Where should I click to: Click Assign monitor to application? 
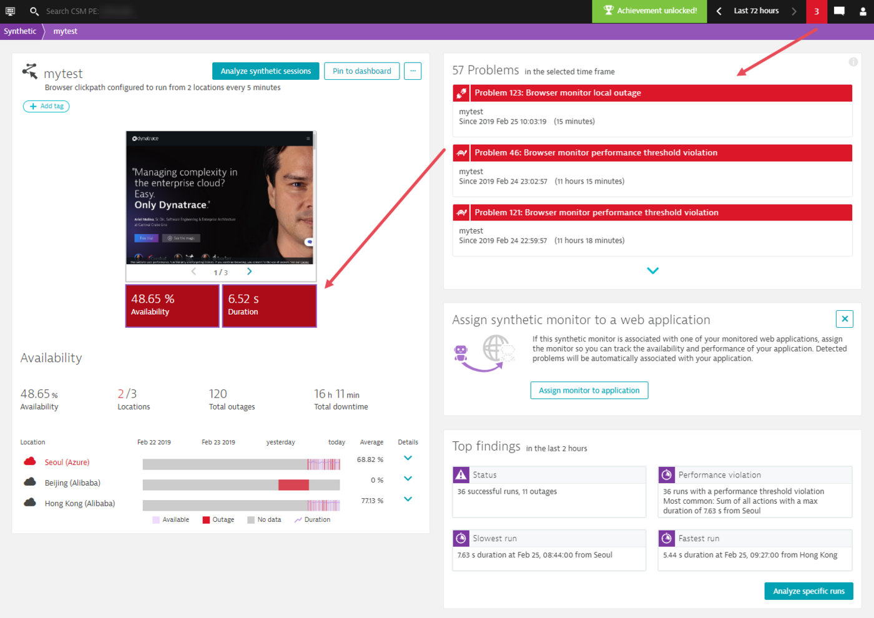pos(589,390)
